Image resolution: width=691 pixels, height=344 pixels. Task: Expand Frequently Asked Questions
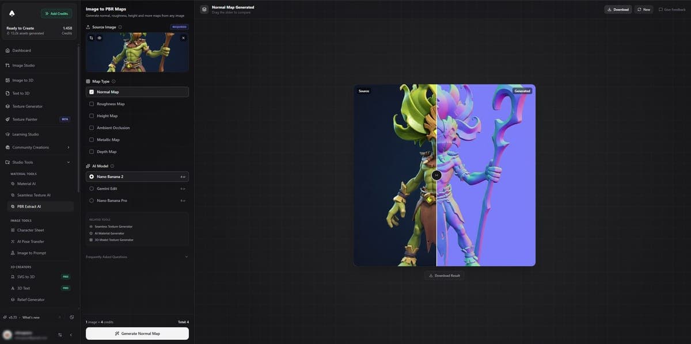137,257
